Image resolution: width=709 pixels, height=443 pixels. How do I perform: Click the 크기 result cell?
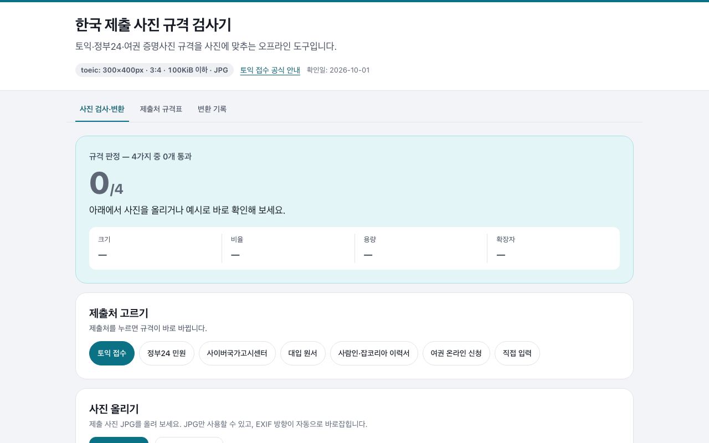pos(156,248)
